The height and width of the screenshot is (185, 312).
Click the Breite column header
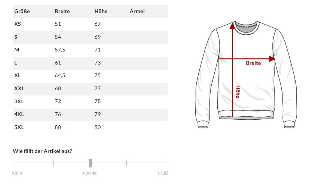pyautogui.click(x=62, y=11)
